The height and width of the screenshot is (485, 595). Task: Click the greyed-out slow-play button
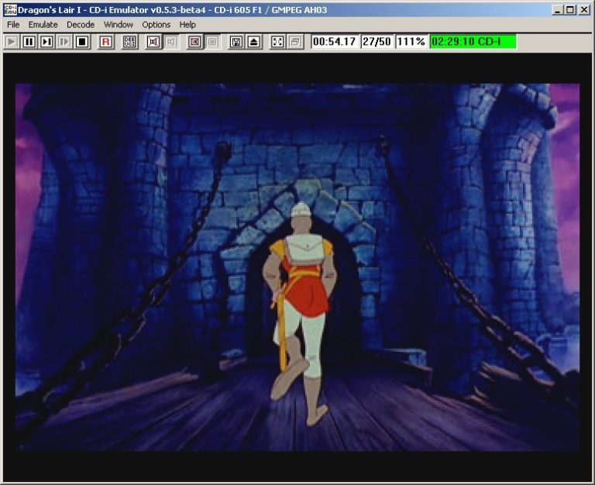tap(64, 42)
